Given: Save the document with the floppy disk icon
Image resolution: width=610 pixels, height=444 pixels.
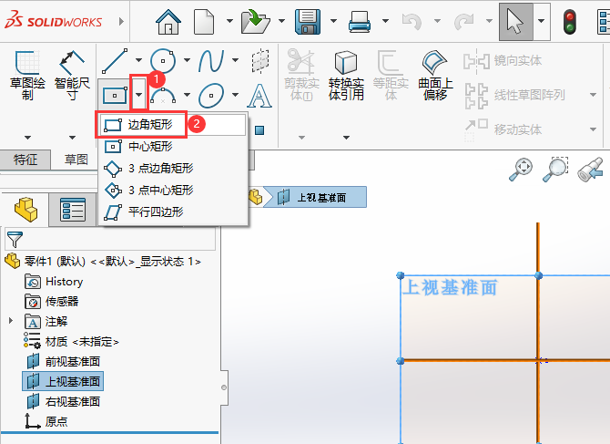Looking at the screenshot, I should (308, 21).
